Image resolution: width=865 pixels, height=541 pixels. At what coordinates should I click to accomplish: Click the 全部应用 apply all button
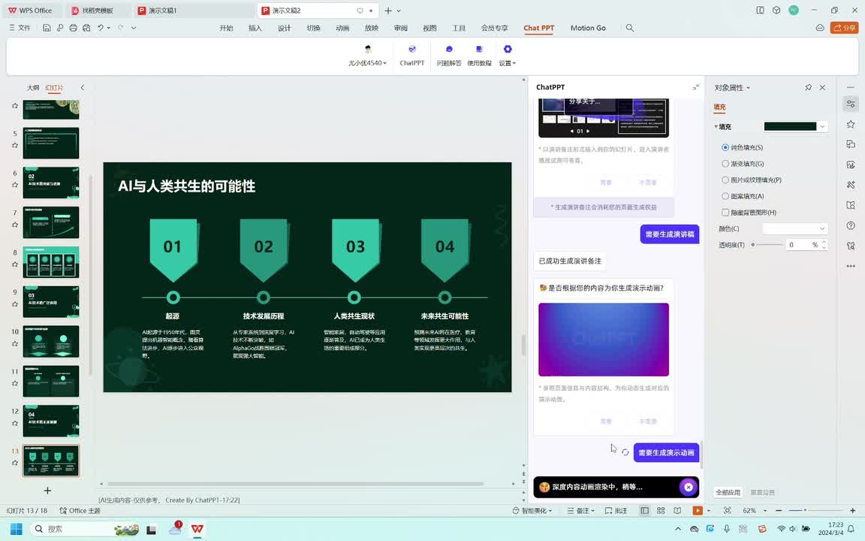[x=728, y=492]
